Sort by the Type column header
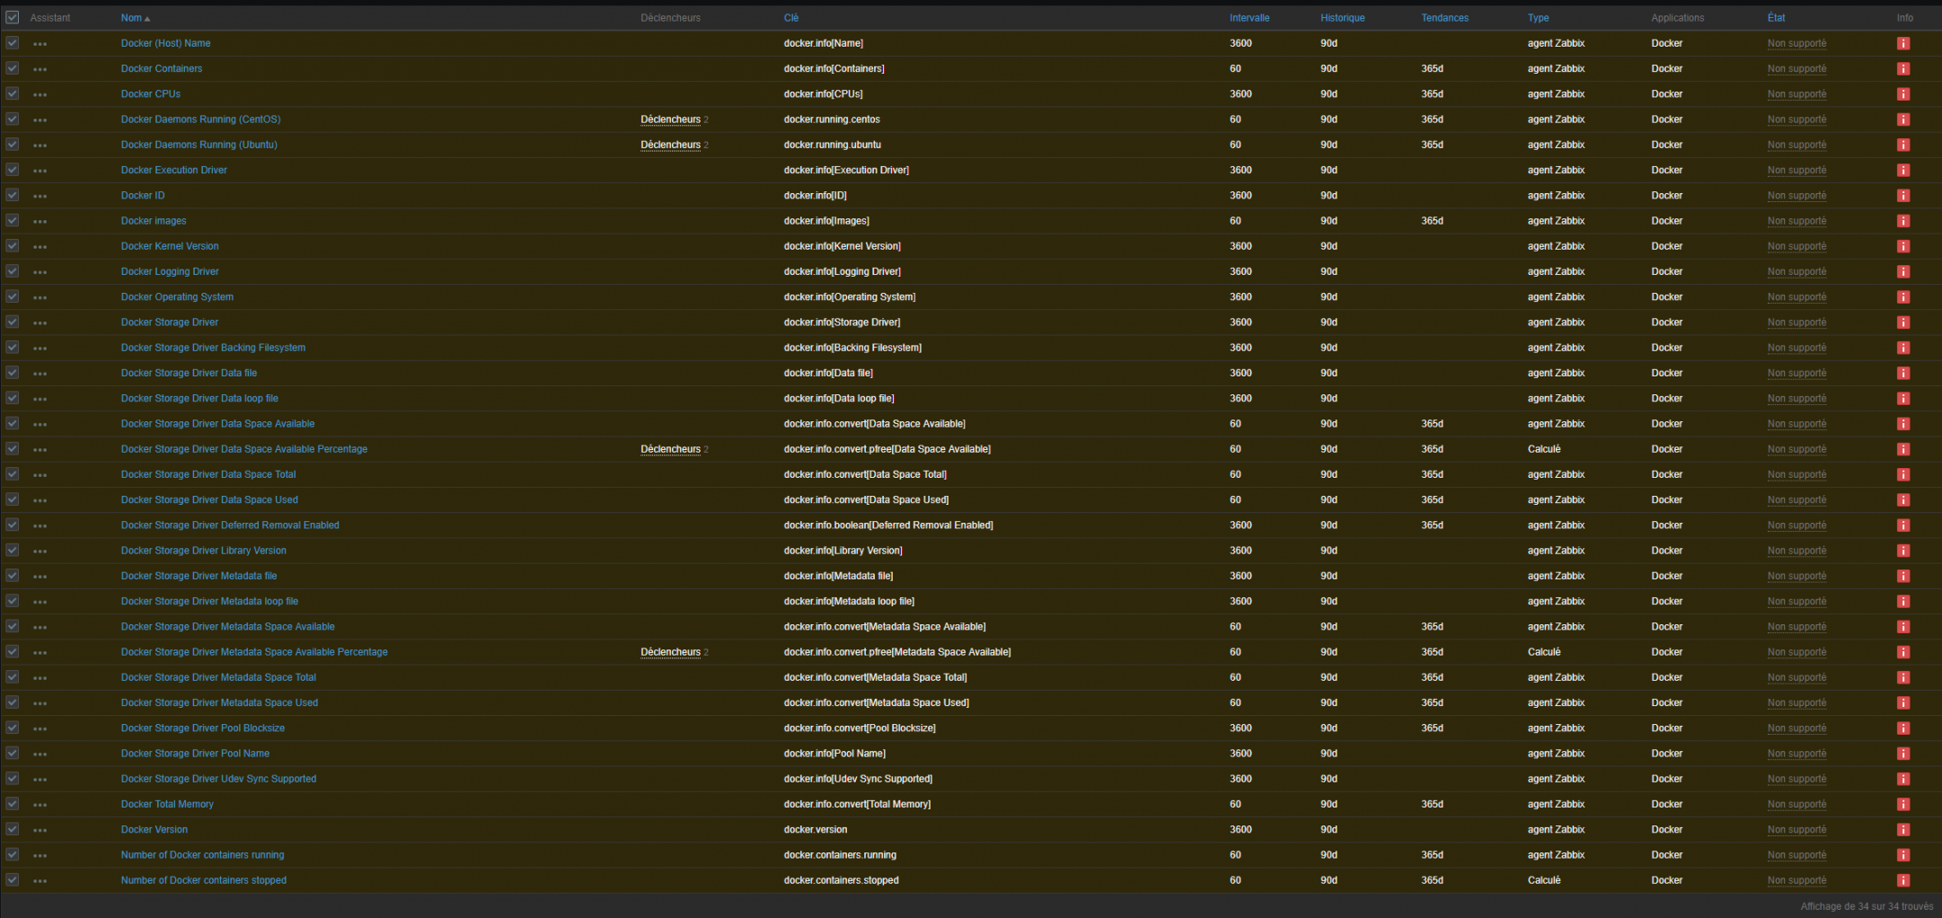Image resolution: width=1942 pixels, height=918 pixels. (x=1538, y=18)
